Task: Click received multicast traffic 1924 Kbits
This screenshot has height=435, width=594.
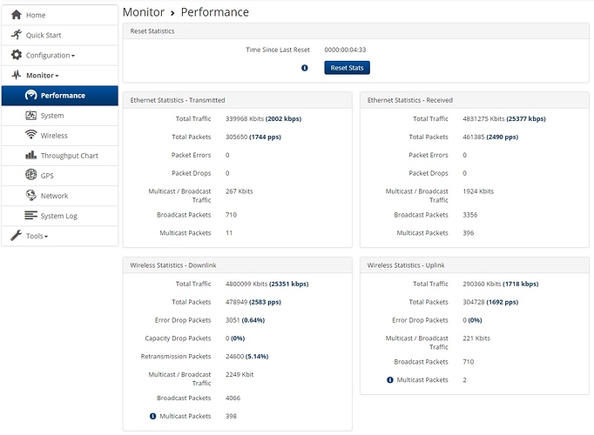Action: coord(478,191)
